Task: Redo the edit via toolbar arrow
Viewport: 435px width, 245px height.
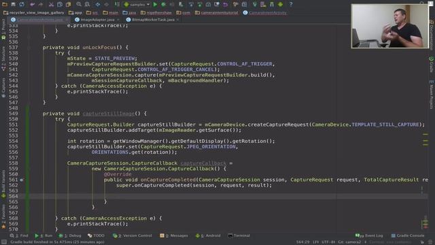Action: point(41,5)
